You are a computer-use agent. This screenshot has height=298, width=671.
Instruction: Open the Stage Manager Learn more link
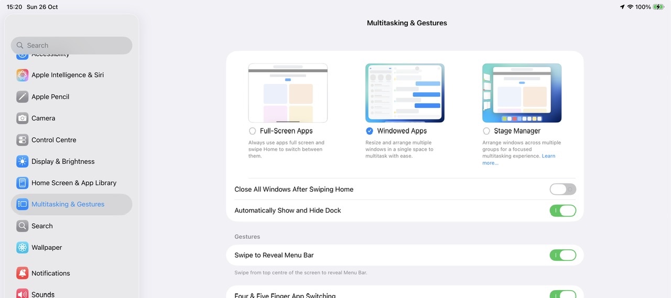tap(548, 156)
